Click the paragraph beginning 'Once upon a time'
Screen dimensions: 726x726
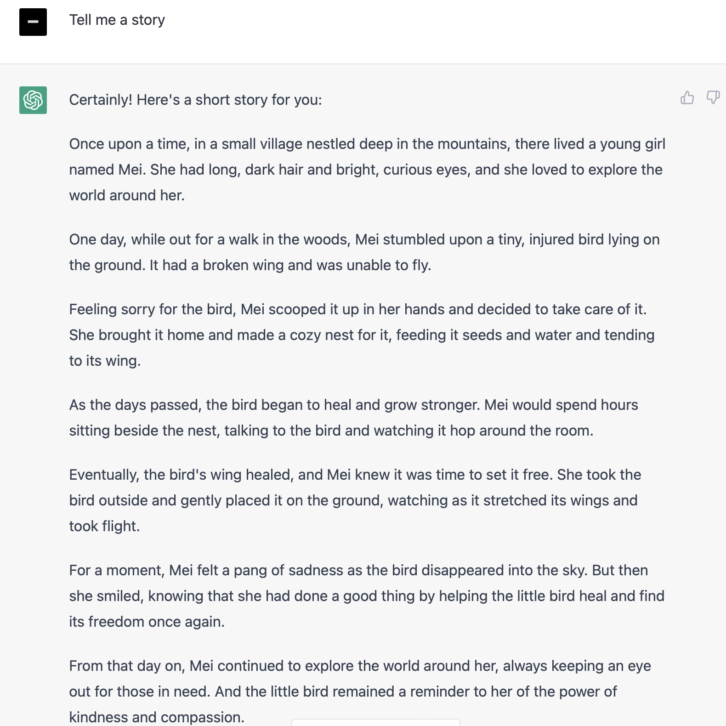[367, 170]
